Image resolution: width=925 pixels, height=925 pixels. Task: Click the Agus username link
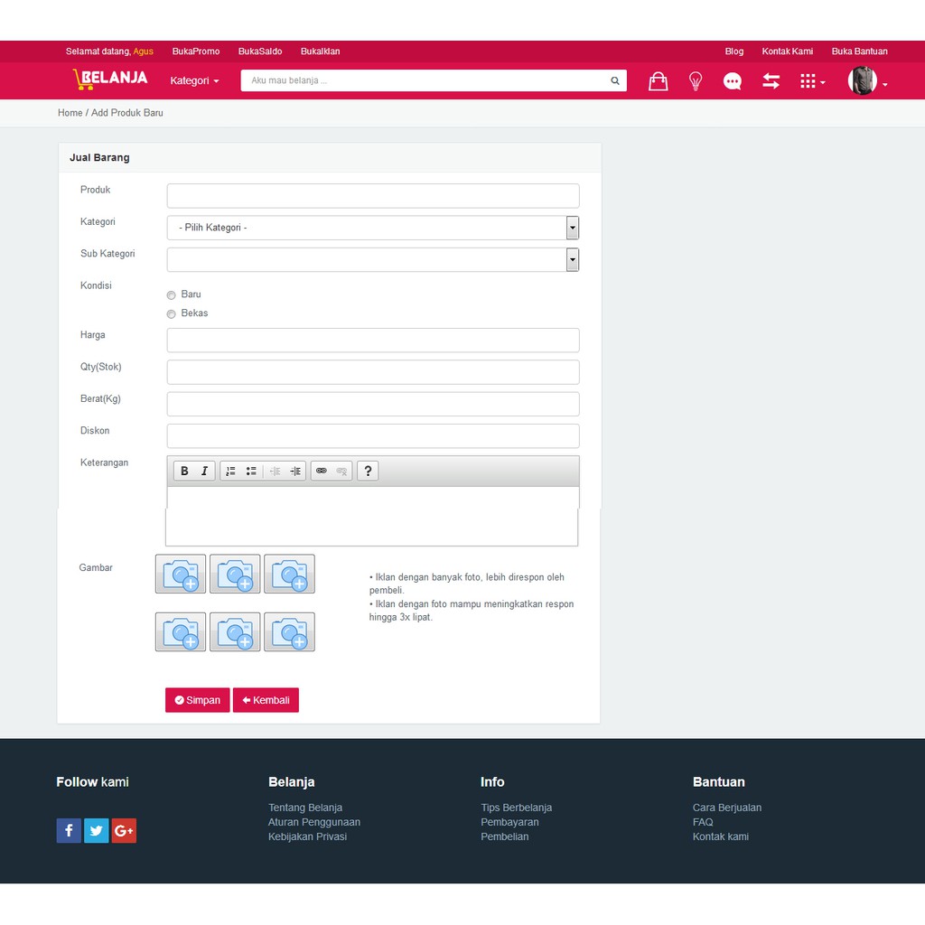click(144, 51)
